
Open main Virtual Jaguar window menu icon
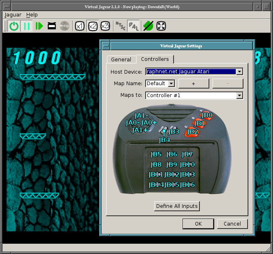[x=7, y=7]
